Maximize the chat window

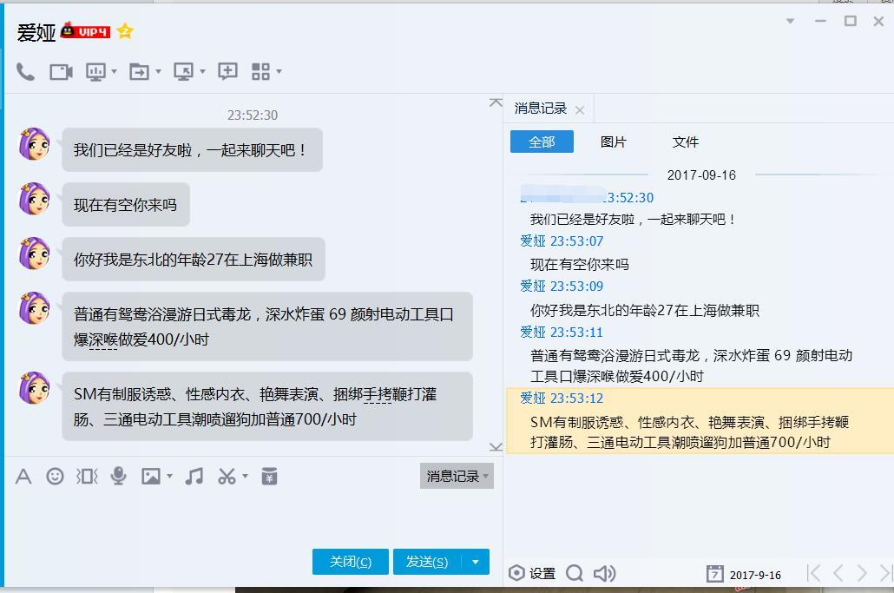coord(850,21)
